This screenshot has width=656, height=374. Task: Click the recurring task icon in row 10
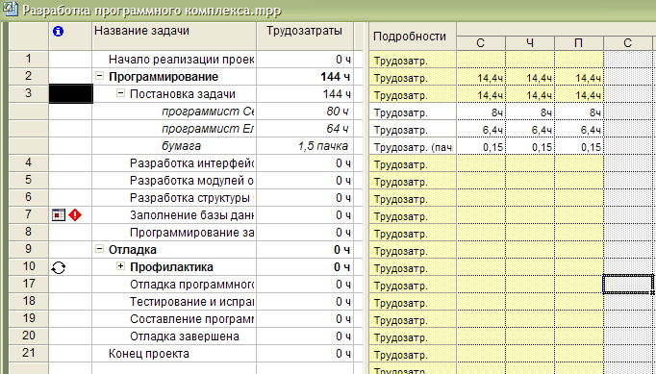59,267
